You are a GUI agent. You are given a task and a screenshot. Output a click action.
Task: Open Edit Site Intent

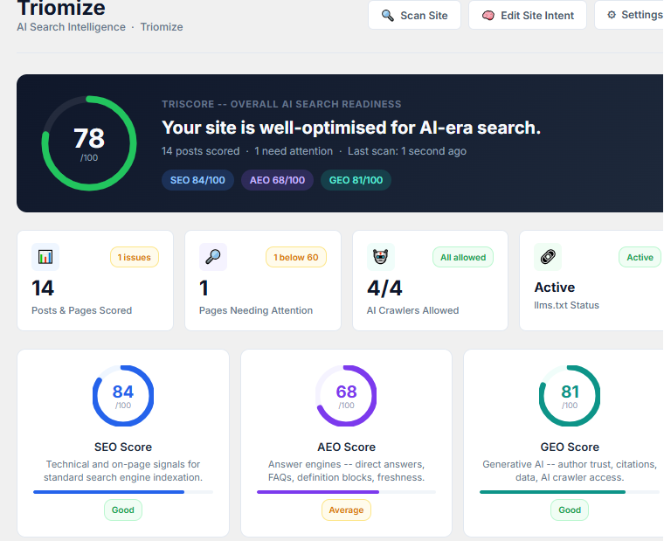(527, 15)
